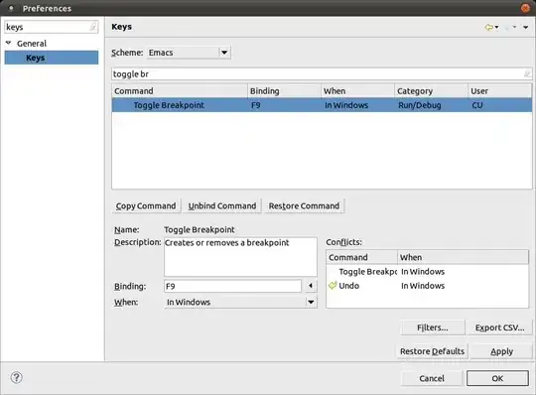
Task: Clear the toggle br command filter
Action: click(527, 74)
